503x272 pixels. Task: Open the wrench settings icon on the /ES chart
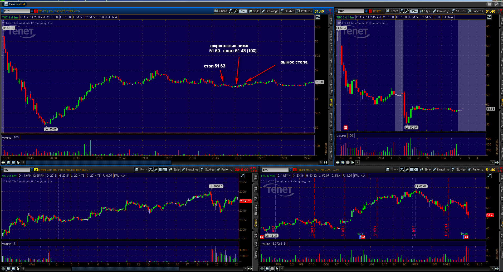(x=156, y=169)
